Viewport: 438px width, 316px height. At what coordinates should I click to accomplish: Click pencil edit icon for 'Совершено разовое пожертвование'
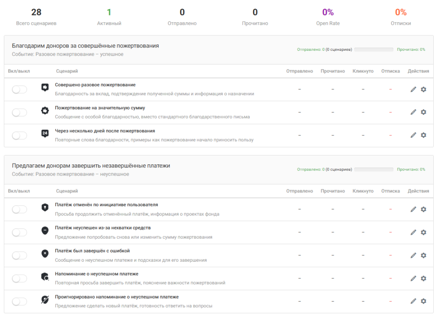pos(413,89)
